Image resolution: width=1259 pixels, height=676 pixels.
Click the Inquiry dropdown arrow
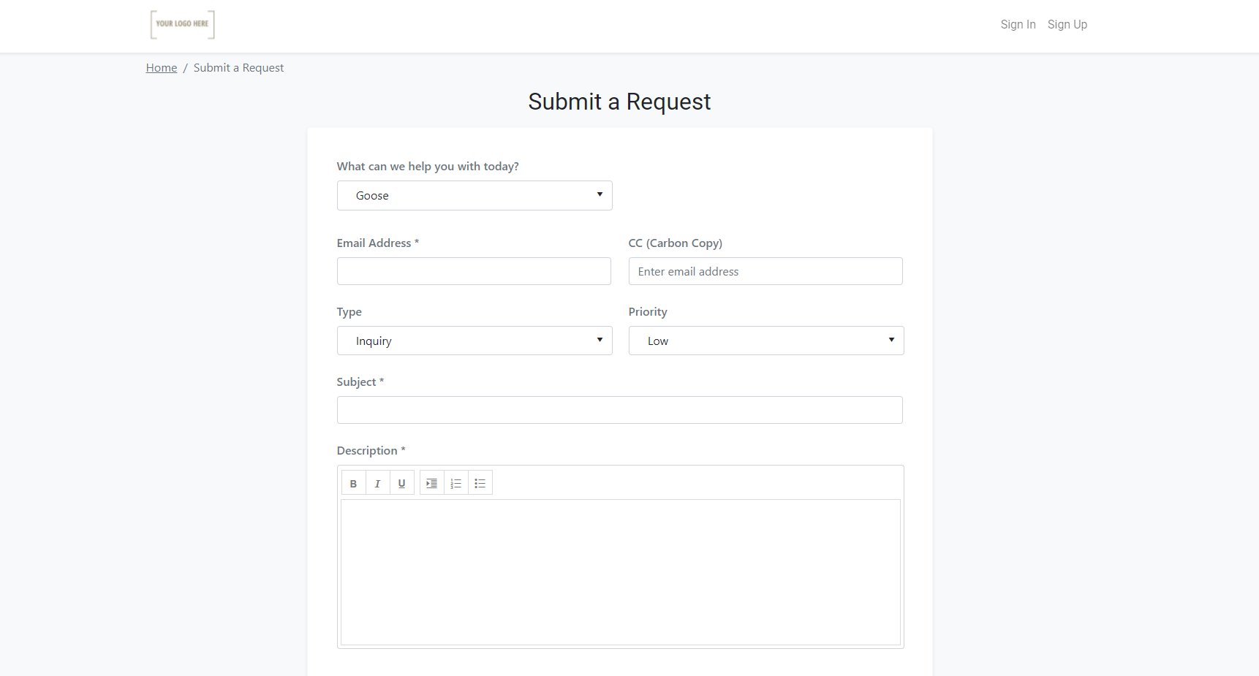[x=600, y=340]
